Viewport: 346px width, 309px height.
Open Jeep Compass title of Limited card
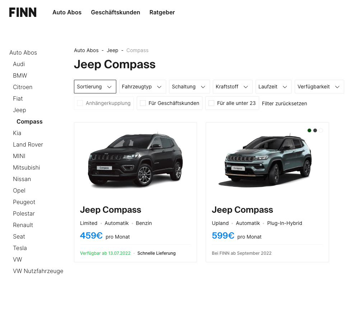[x=111, y=210]
